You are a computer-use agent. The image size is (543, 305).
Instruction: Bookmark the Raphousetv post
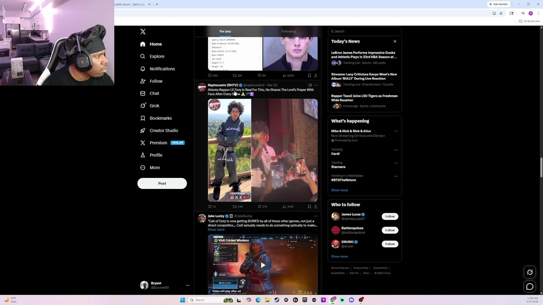pyautogui.click(x=309, y=207)
